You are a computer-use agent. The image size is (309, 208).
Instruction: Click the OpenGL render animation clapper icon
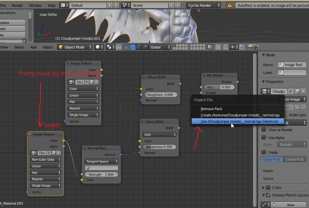pyautogui.click(x=256, y=47)
